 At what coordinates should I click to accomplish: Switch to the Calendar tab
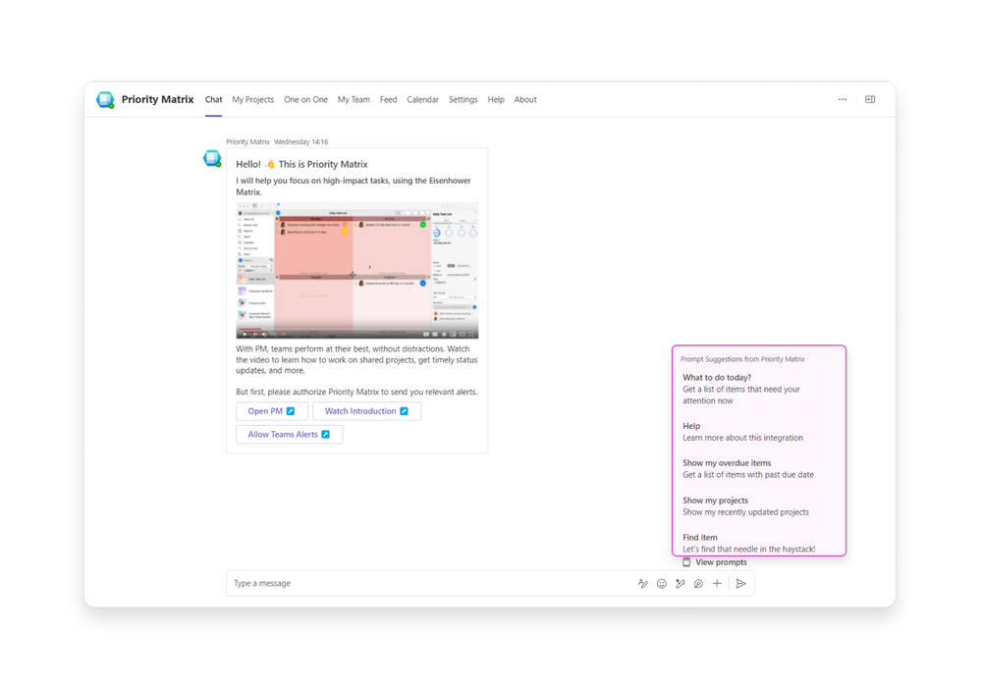coord(423,99)
